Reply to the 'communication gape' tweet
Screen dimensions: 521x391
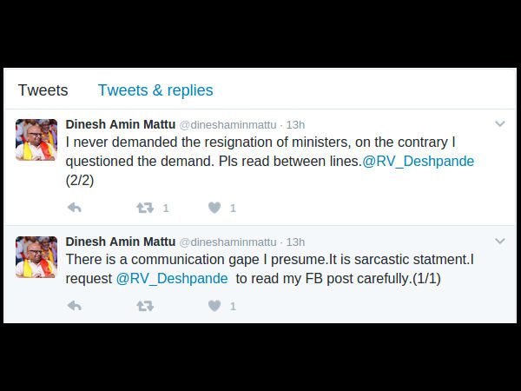tap(75, 306)
